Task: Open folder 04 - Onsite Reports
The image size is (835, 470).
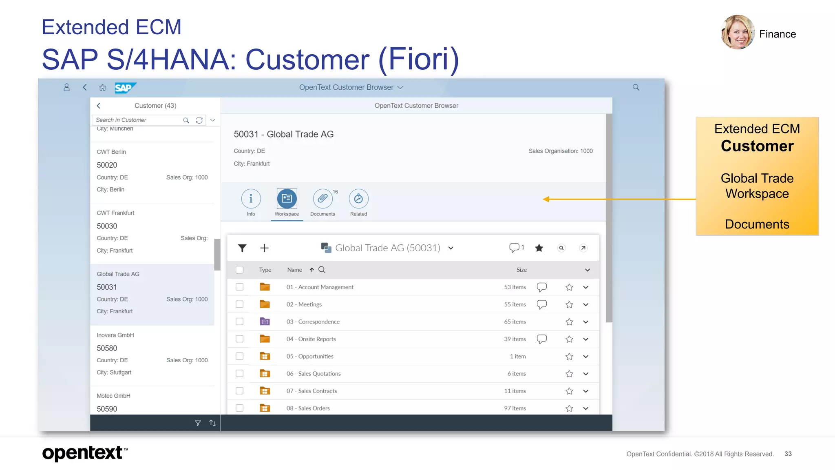Action: [x=311, y=339]
